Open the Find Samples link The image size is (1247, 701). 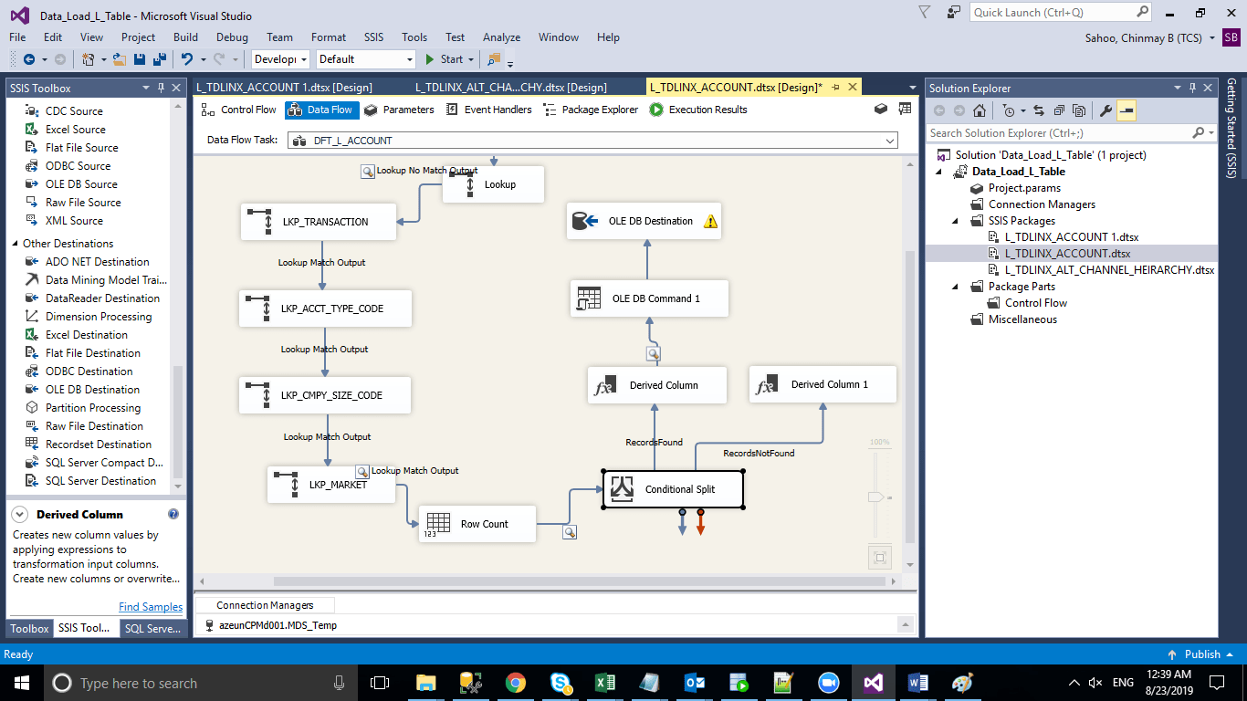[x=150, y=607]
